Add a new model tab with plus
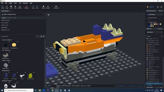 point(13,11)
